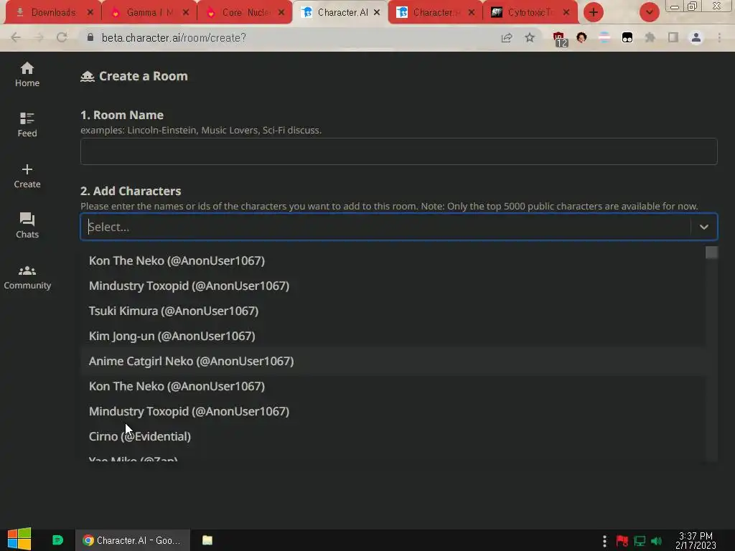Switch to the Downloads tab
735x551 pixels.
pyautogui.click(x=52, y=12)
